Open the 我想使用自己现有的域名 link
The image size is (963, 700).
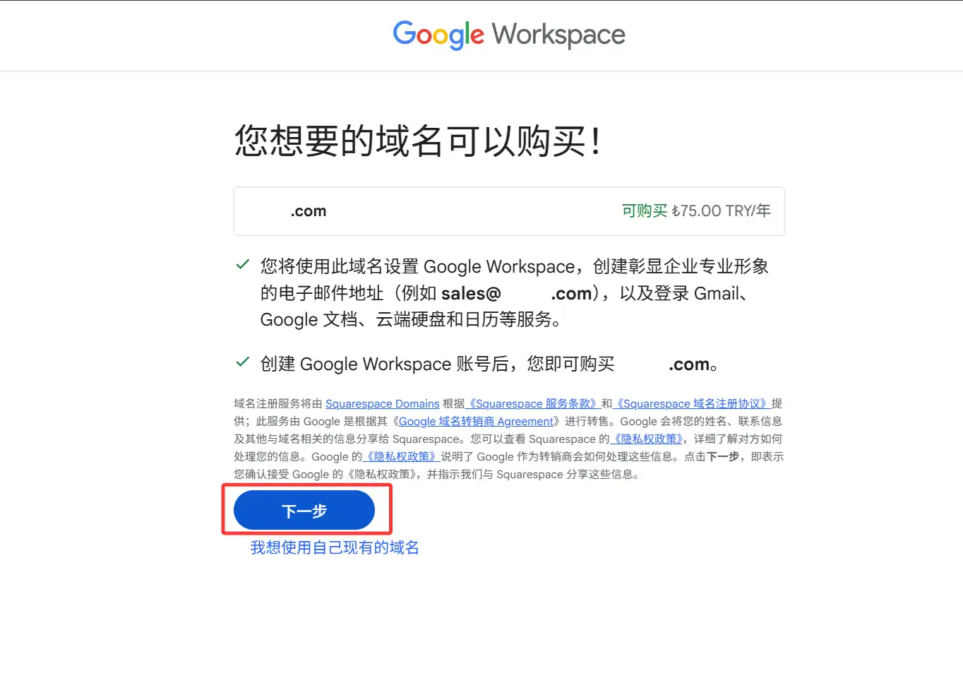[335, 547]
